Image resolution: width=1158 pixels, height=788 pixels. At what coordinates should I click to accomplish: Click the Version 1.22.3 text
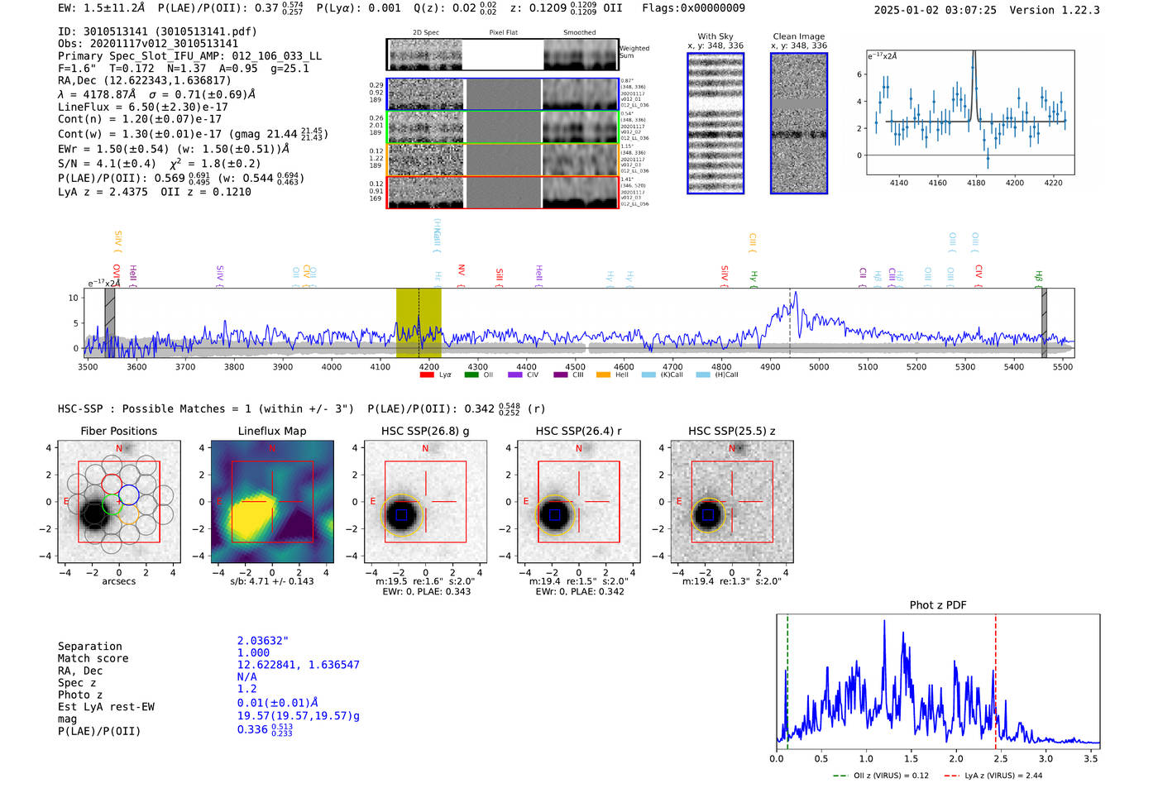pyautogui.click(x=1055, y=10)
